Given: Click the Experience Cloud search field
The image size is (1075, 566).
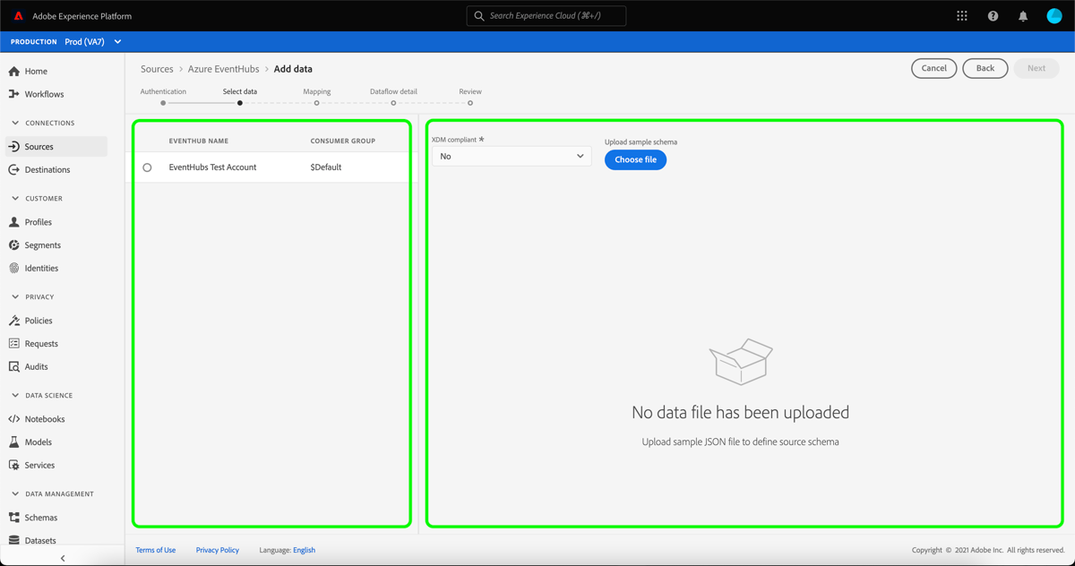Looking at the screenshot, I should (x=546, y=15).
